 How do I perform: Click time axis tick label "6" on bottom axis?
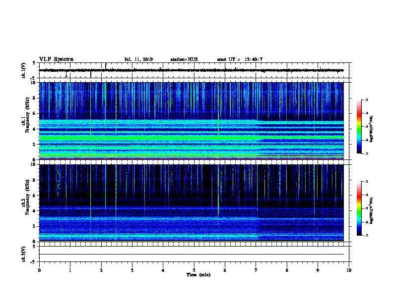pyautogui.click(x=225, y=270)
